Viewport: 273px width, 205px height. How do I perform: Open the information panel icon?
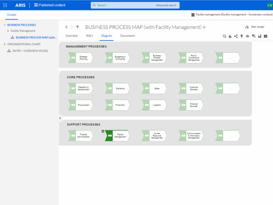point(266,36)
